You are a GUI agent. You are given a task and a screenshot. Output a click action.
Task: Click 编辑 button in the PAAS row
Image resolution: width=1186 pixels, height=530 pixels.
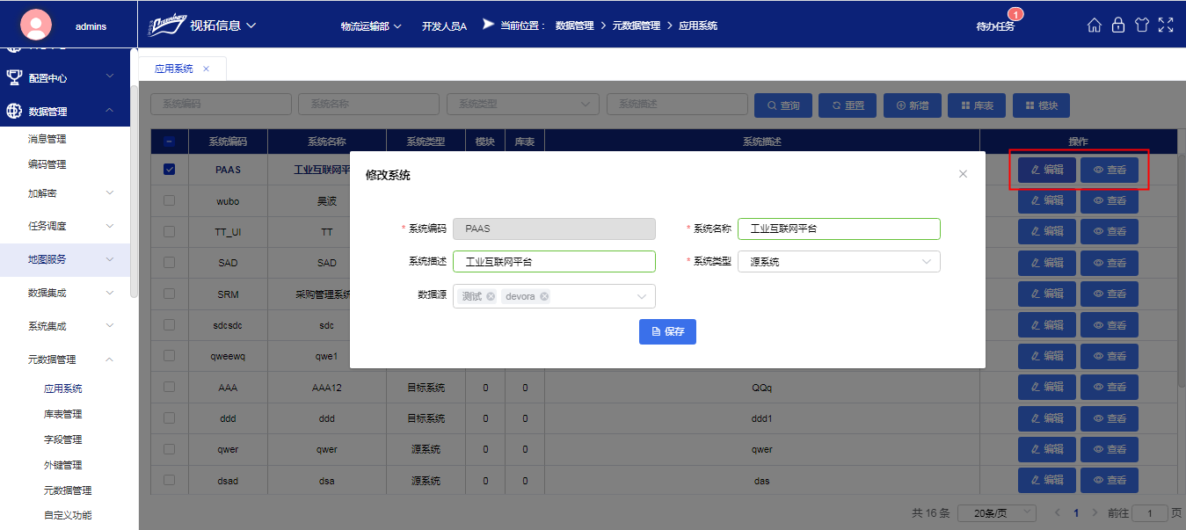point(1047,170)
